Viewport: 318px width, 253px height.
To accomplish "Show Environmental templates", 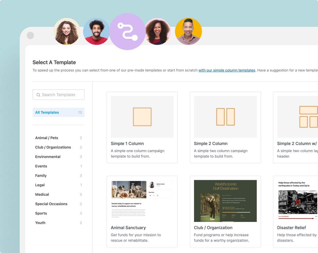I will (x=48, y=157).
